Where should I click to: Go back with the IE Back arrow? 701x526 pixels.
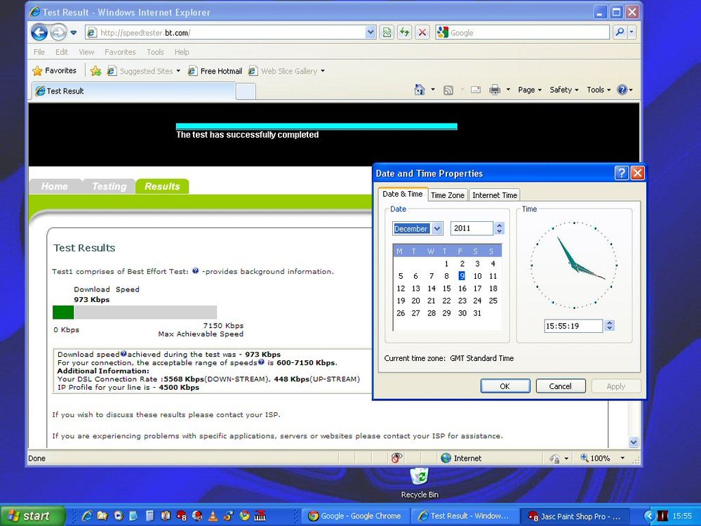(x=39, y=32)
